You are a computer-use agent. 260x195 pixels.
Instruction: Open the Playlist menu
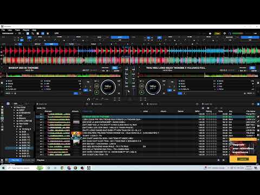[x=26, y=30]
